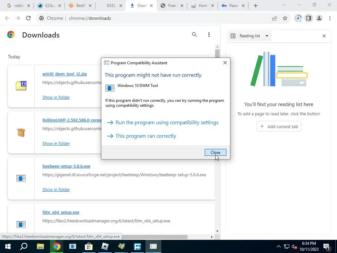Open fdm_x64_setup.exe download link
337x253 pixels.
[61, 212]
